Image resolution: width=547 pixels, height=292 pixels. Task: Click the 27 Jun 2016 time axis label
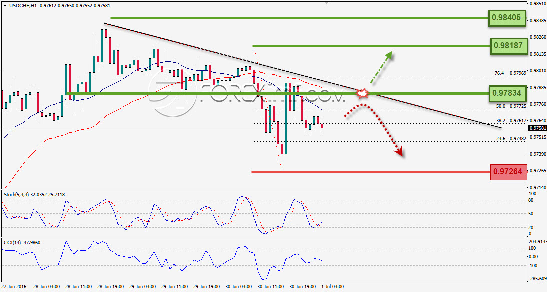tap(14, 287)
